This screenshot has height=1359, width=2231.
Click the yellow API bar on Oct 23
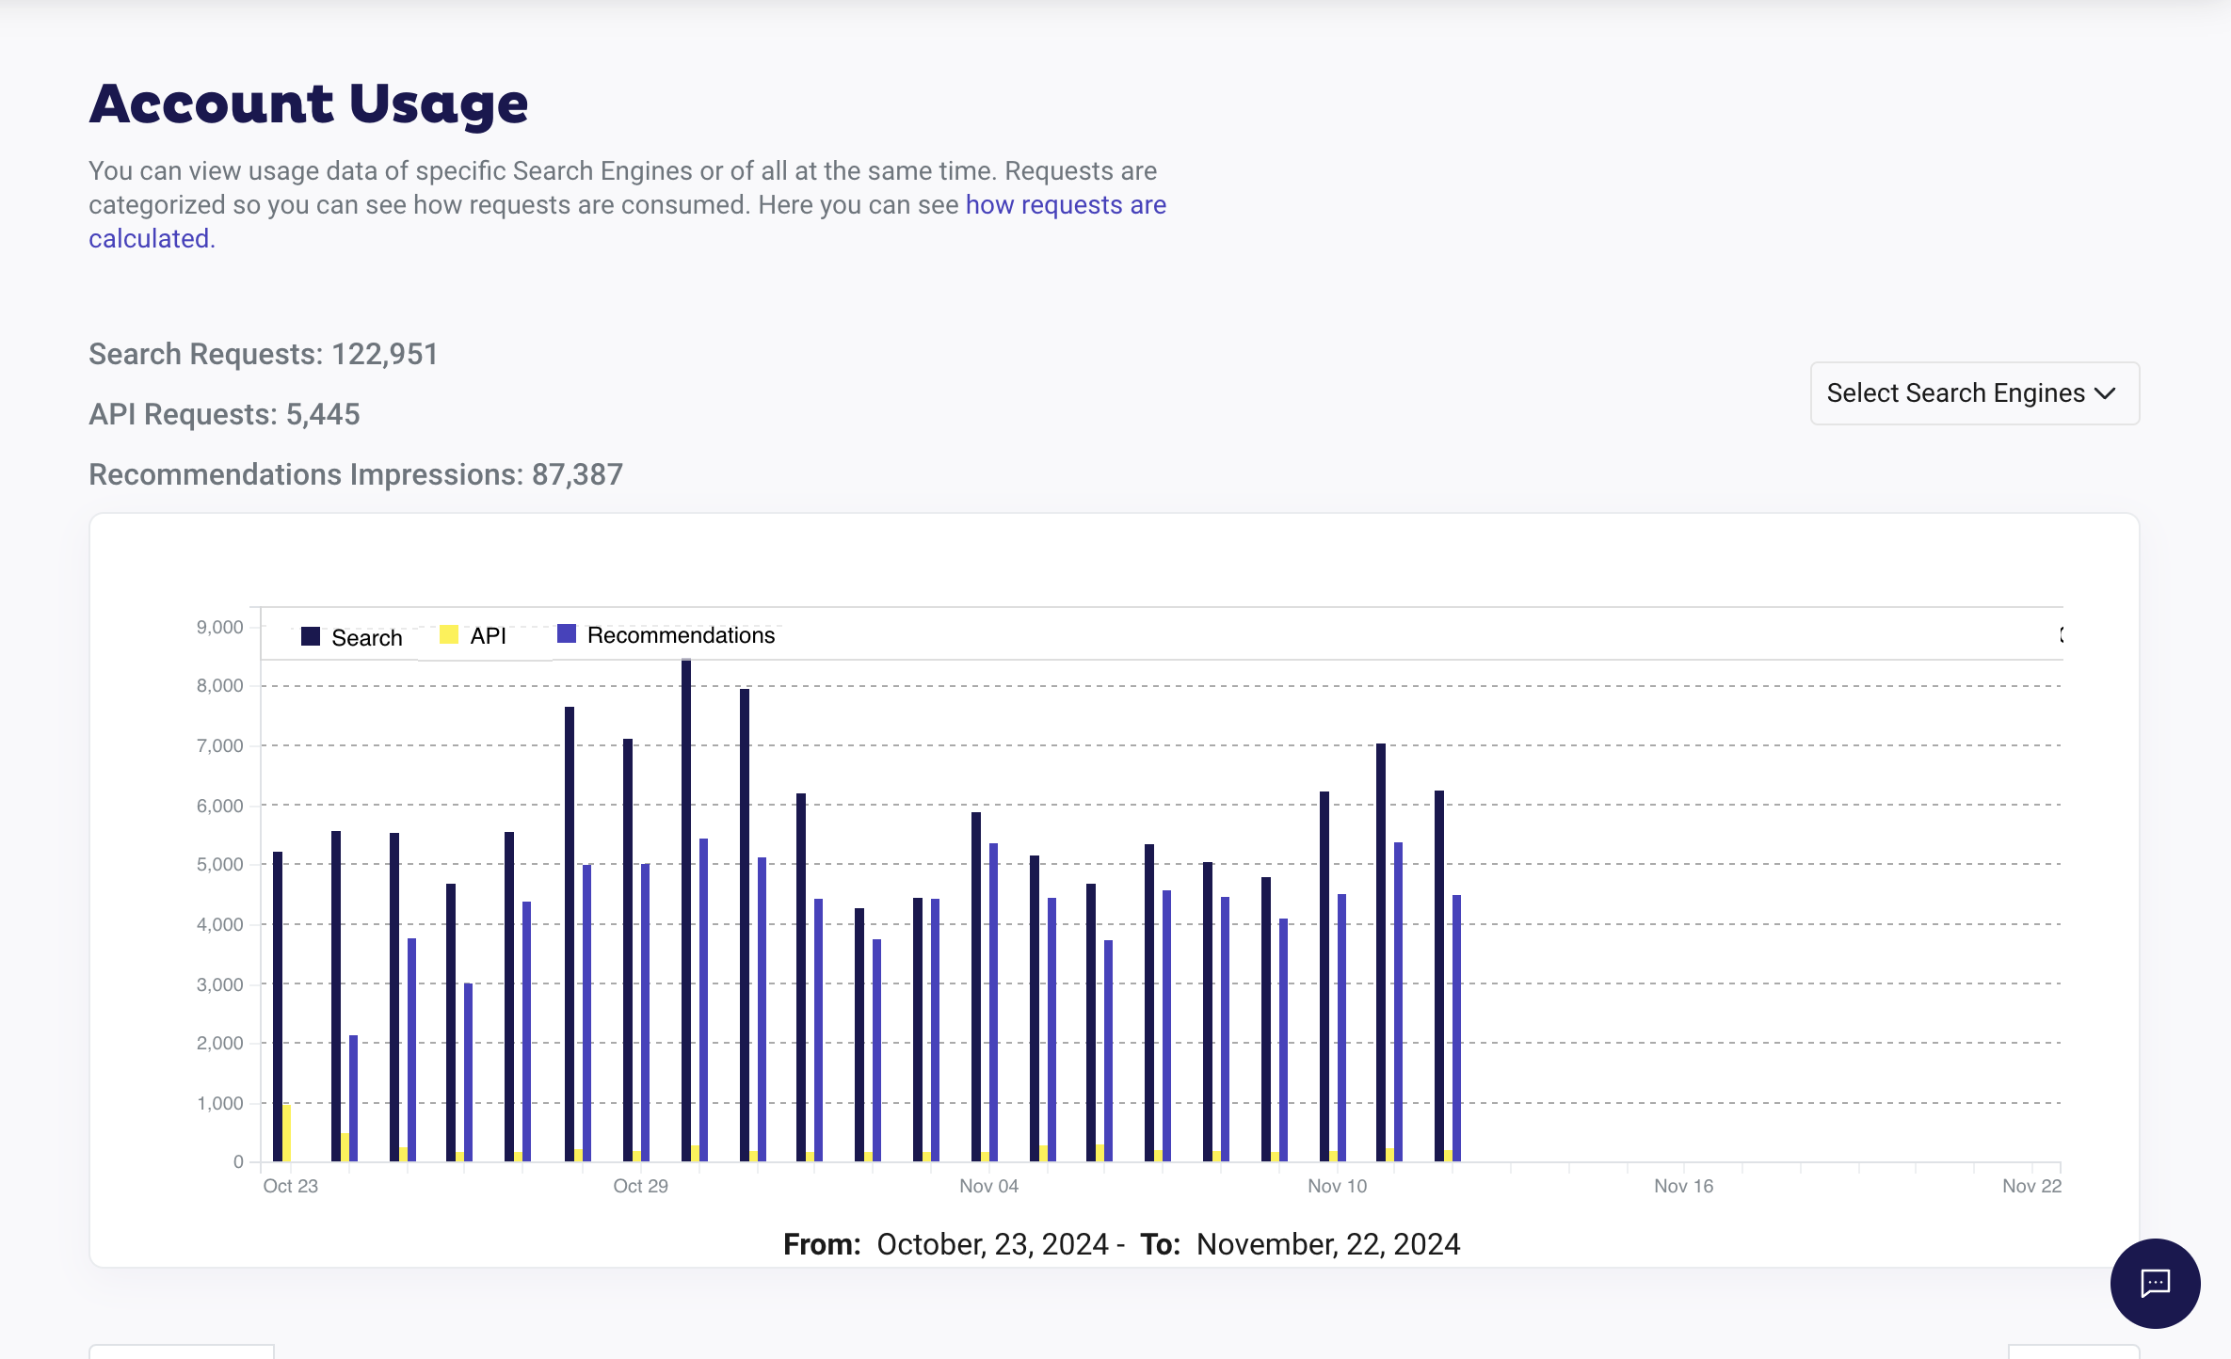coord(287,1132)
